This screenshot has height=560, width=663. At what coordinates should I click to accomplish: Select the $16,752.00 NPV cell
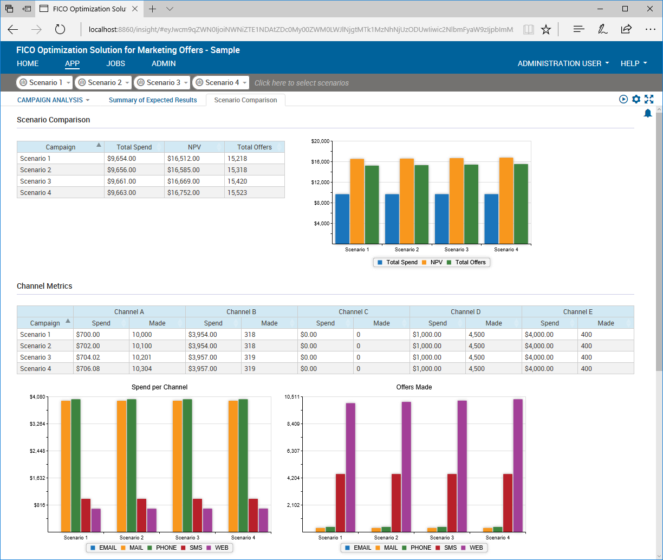(x=194, y=192)
